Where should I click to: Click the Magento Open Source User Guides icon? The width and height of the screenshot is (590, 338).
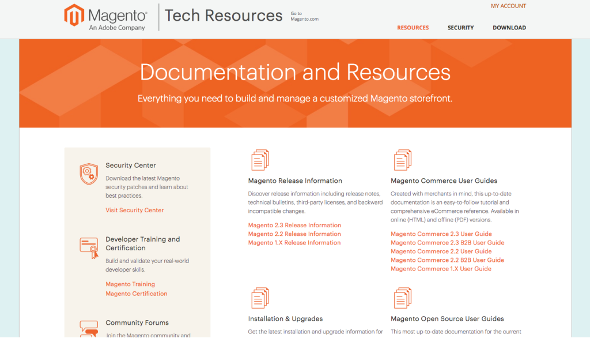(403, 298)
